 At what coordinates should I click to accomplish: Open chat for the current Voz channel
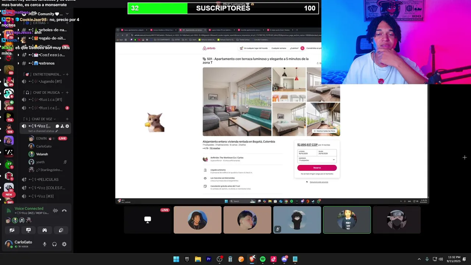[57, 126]
